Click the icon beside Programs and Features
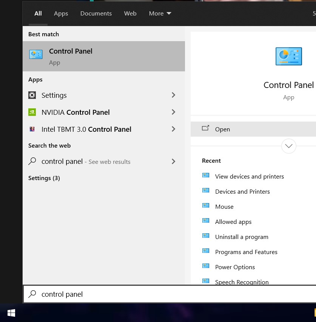Screen dimensions: 316x322 point(206,251)
